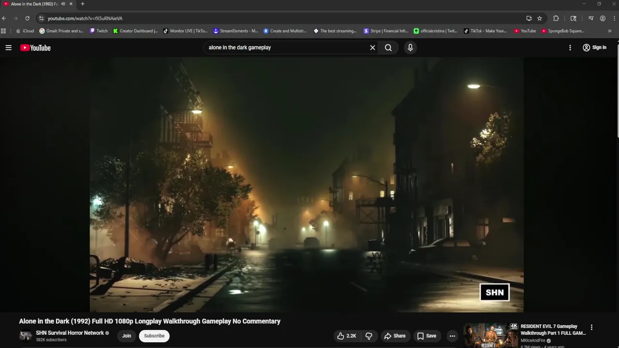The image size is (619, 348).
Task: Open YouTube settings three-dot menu
Action: pyautogui.click(x=570, y=47)
